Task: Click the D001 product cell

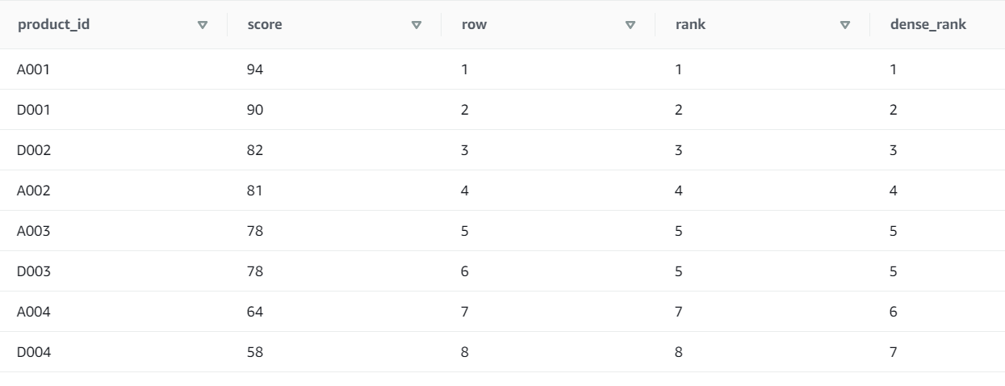Action: coord(35,110)
